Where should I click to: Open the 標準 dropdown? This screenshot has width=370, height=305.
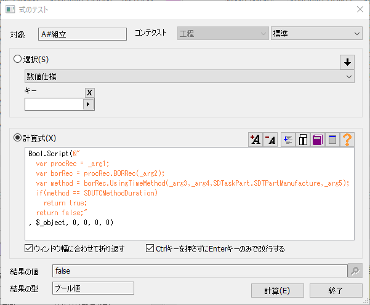(x=316, y=33)
